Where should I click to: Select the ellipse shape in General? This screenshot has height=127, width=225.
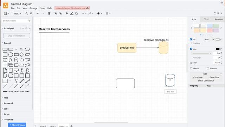tap(27, 49)
